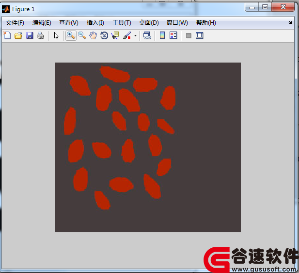Open a file with the folder icon

click(x=18, y=35)
